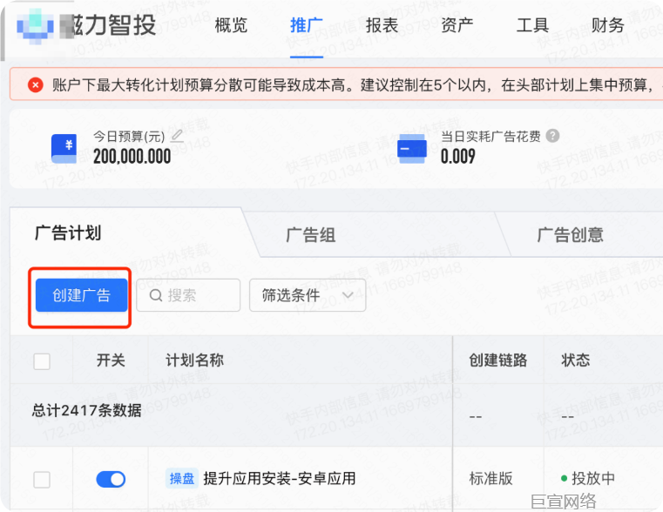Click the blue 今日预算 wallet icon
The image size is (663, 512).
tap(64, 148)
